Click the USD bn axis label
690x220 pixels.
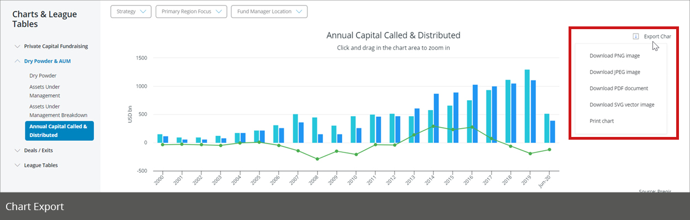(131, 114)
